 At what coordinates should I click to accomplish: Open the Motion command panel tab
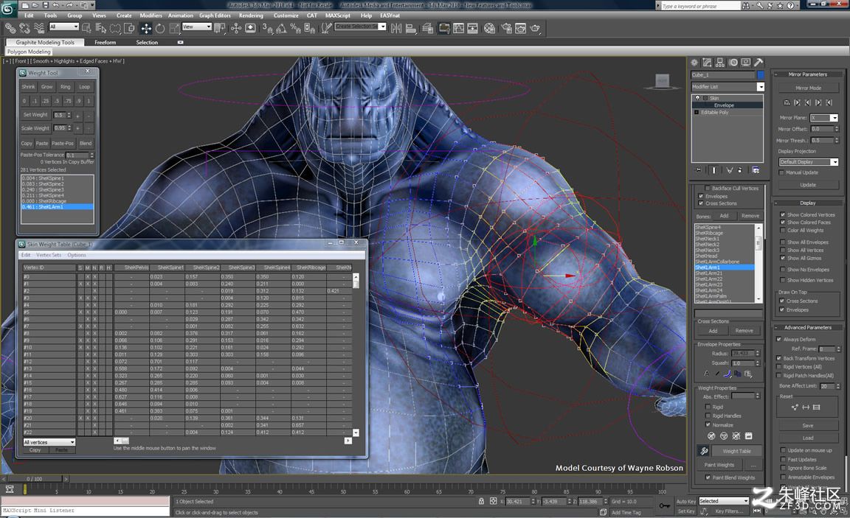click(733, 62)
